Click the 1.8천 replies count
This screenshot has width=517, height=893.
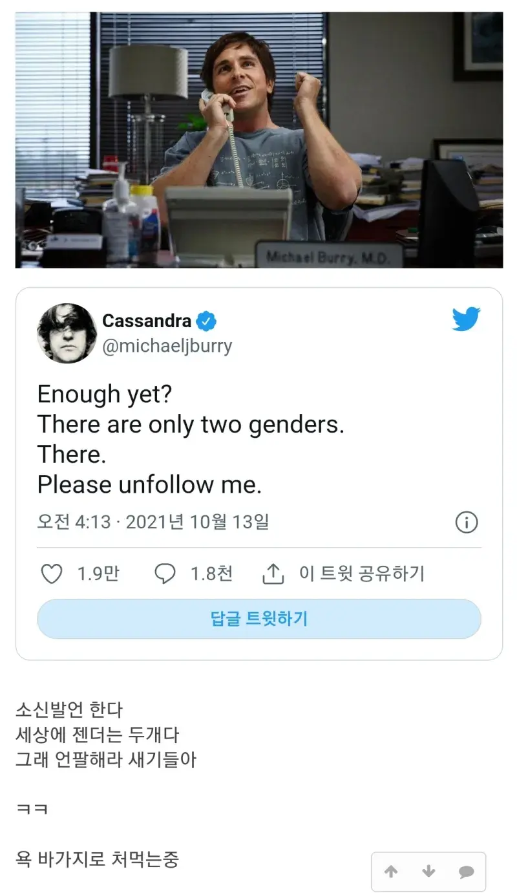pos(211,574)
